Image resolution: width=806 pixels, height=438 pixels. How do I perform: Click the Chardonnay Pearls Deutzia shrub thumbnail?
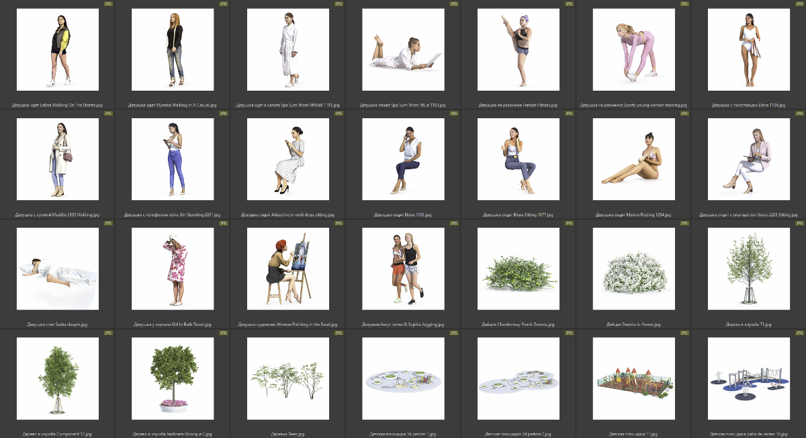click(x=519, y=269)
